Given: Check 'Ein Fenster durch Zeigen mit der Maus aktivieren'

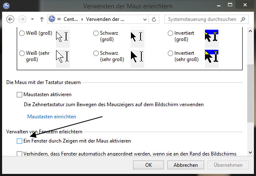Looking at the screenshot, I should click(x=19, y=141).
